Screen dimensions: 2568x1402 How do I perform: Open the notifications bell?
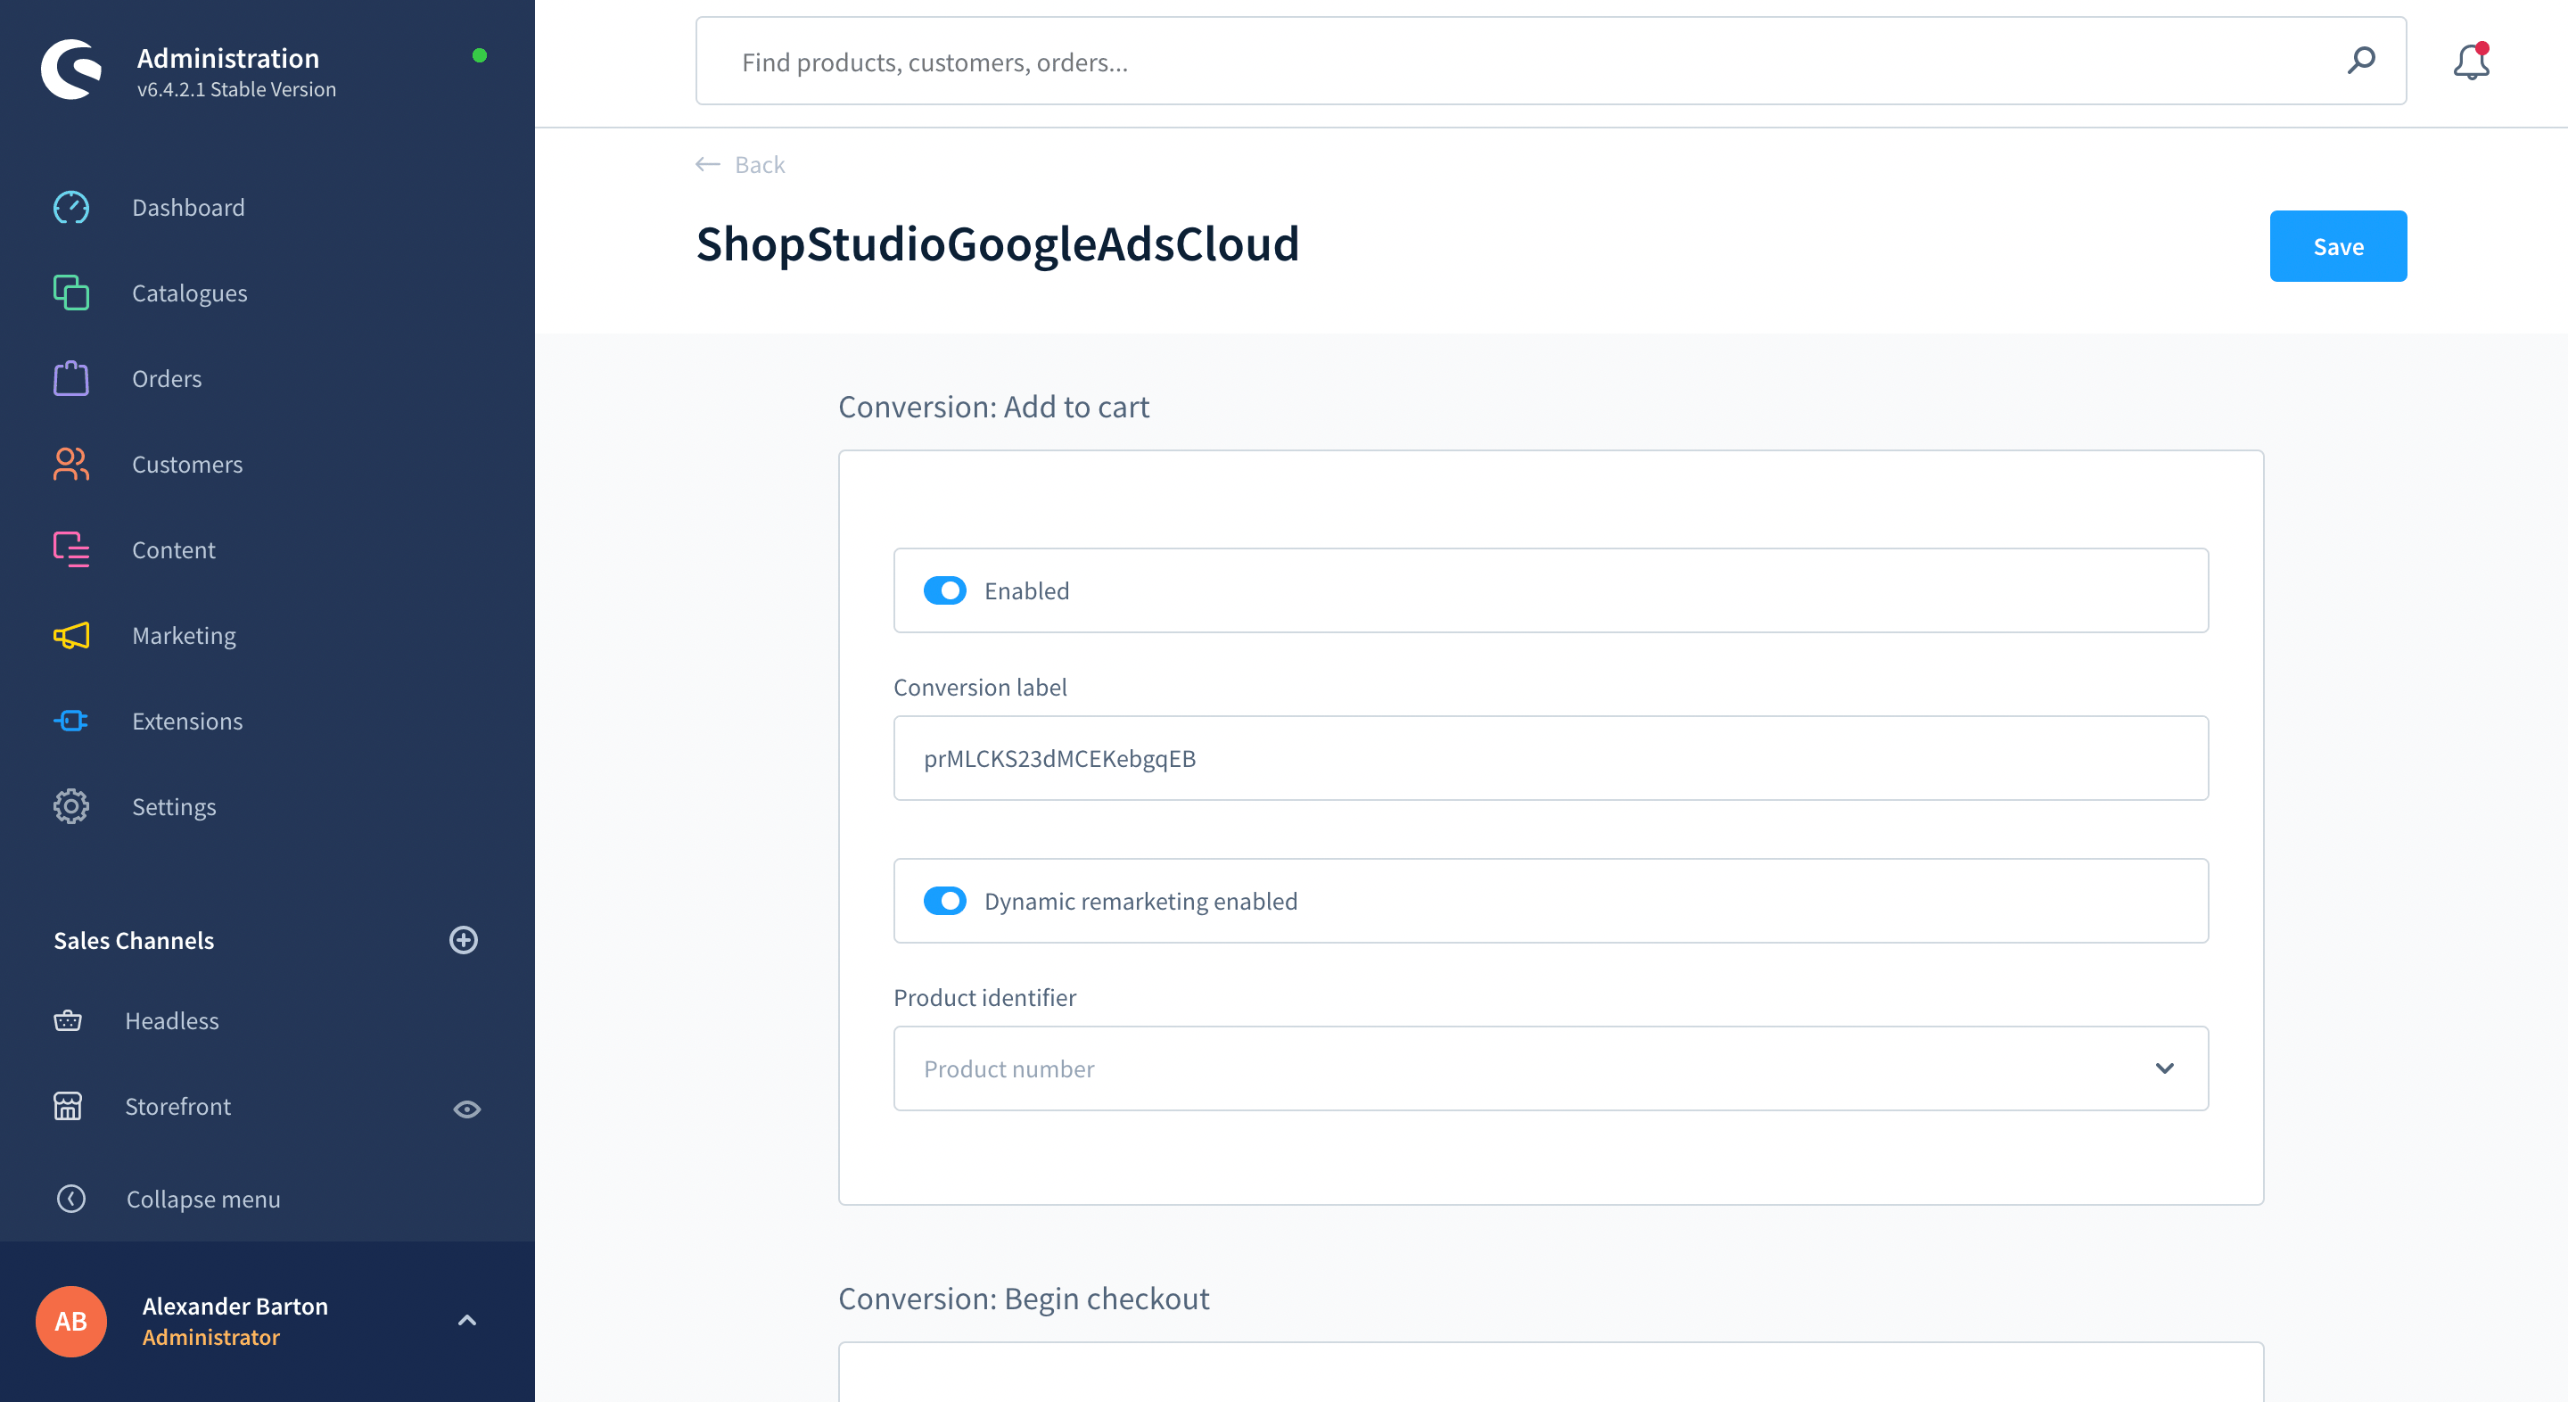pyautogui.click(x=2472, y=62)
